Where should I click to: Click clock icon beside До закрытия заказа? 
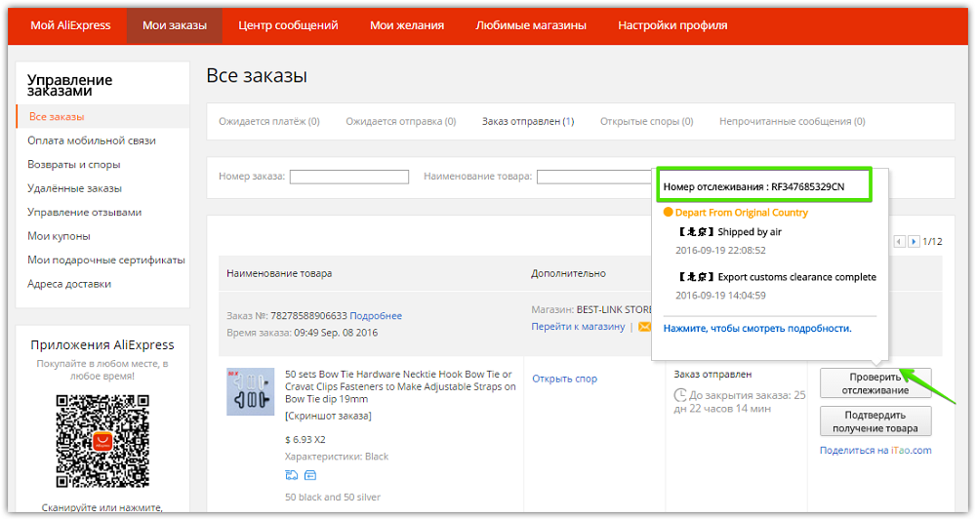[x=680, y=395]
